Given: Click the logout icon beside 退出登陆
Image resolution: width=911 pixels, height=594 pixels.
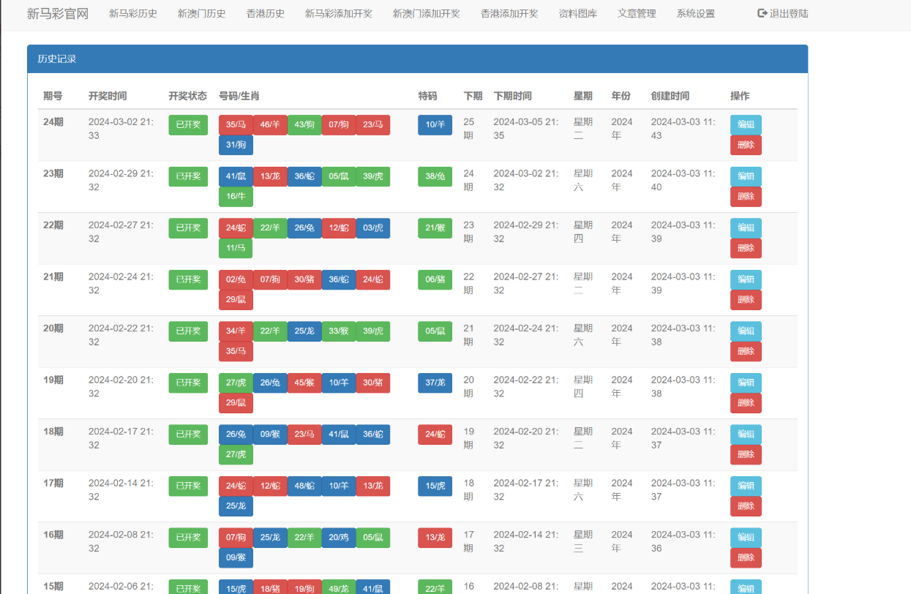Looking at the screenshot, I should click(x=762, y=13).
